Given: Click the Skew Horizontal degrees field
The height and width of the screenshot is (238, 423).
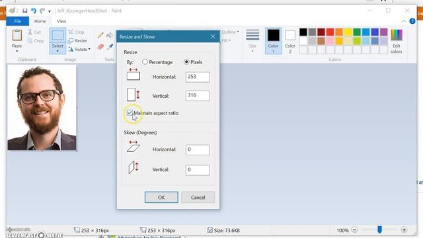Looking at the screenshot, I should [x=198, y=150].
